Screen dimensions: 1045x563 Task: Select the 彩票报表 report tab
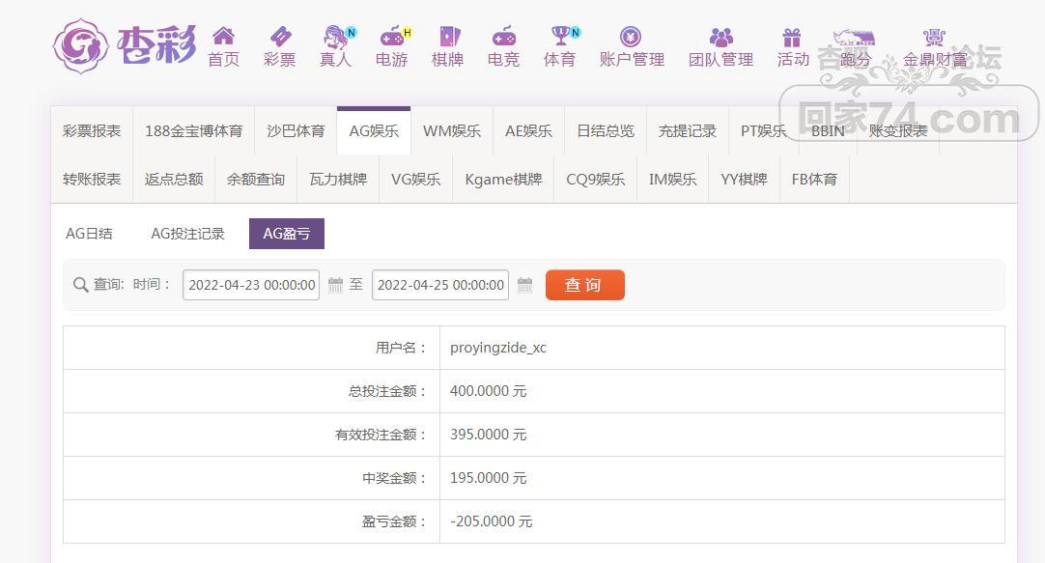pos(92,131)
